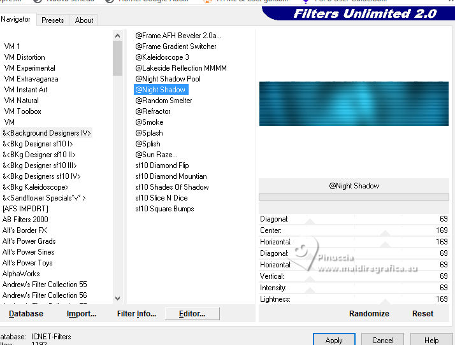Choose @Splash filter

tap(149, 133)
